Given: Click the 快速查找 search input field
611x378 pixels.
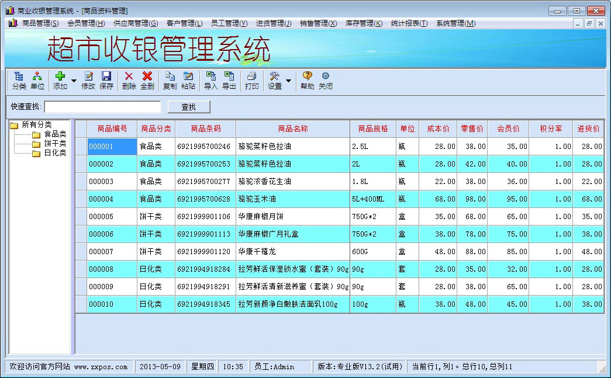Looking at the screenshot, I should (102, 107).
